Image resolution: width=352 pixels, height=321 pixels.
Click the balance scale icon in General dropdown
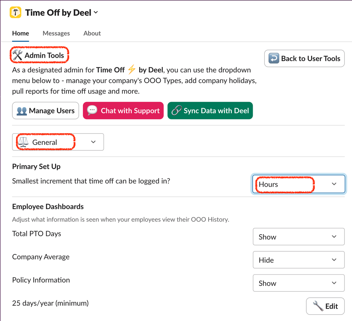tap(23, 142)
